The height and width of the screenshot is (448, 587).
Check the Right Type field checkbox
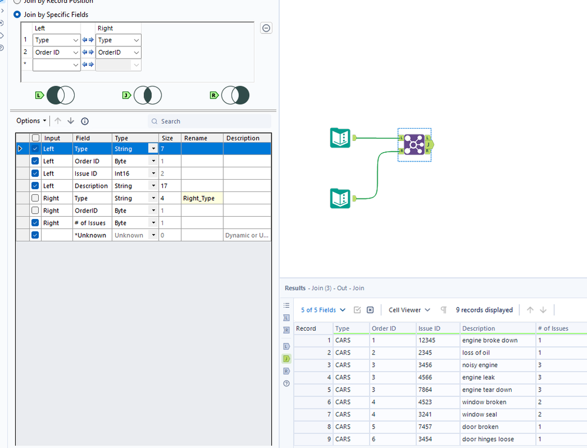pos(35,198)
